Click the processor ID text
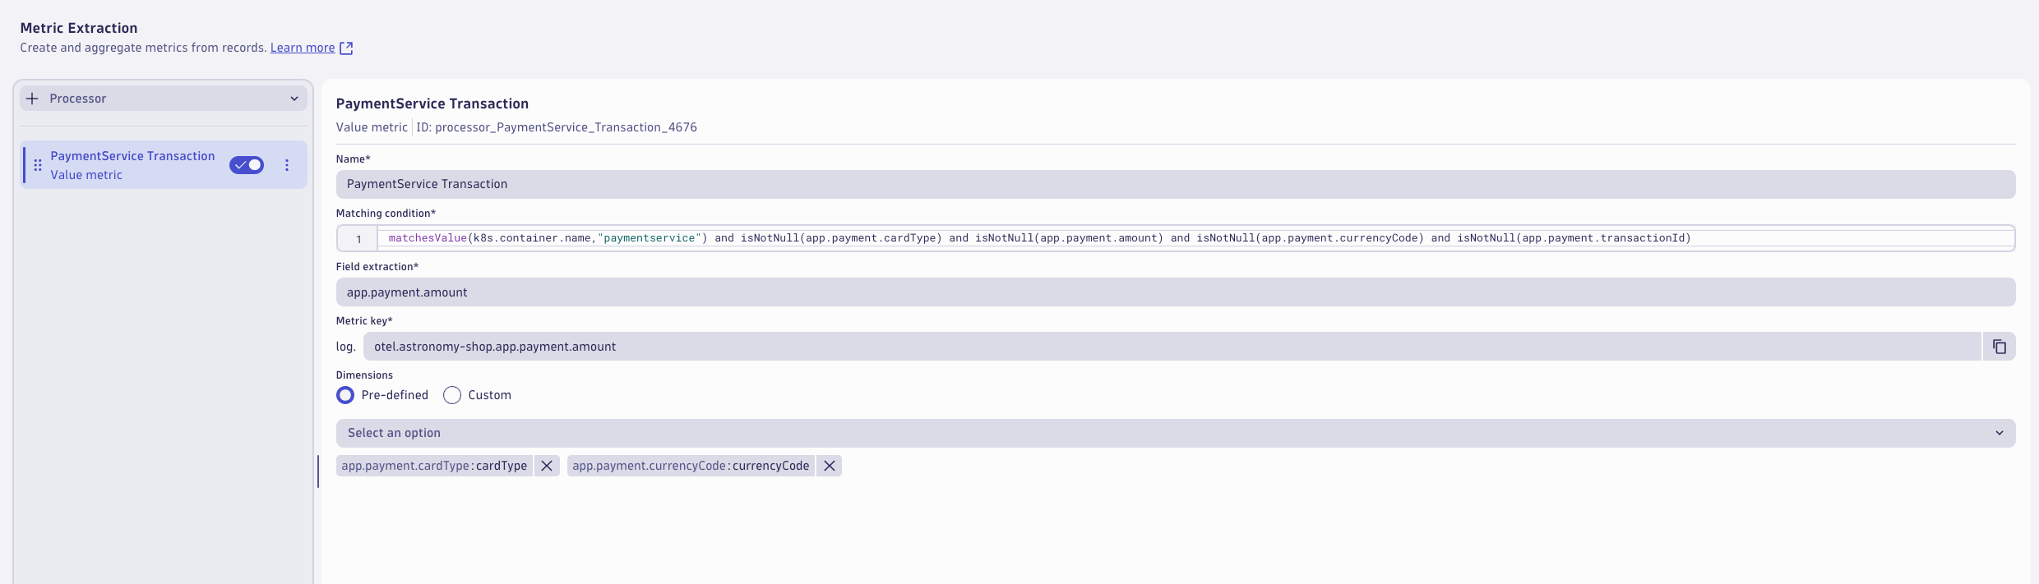The image size is (2039, 584). (x=557, y=127)
